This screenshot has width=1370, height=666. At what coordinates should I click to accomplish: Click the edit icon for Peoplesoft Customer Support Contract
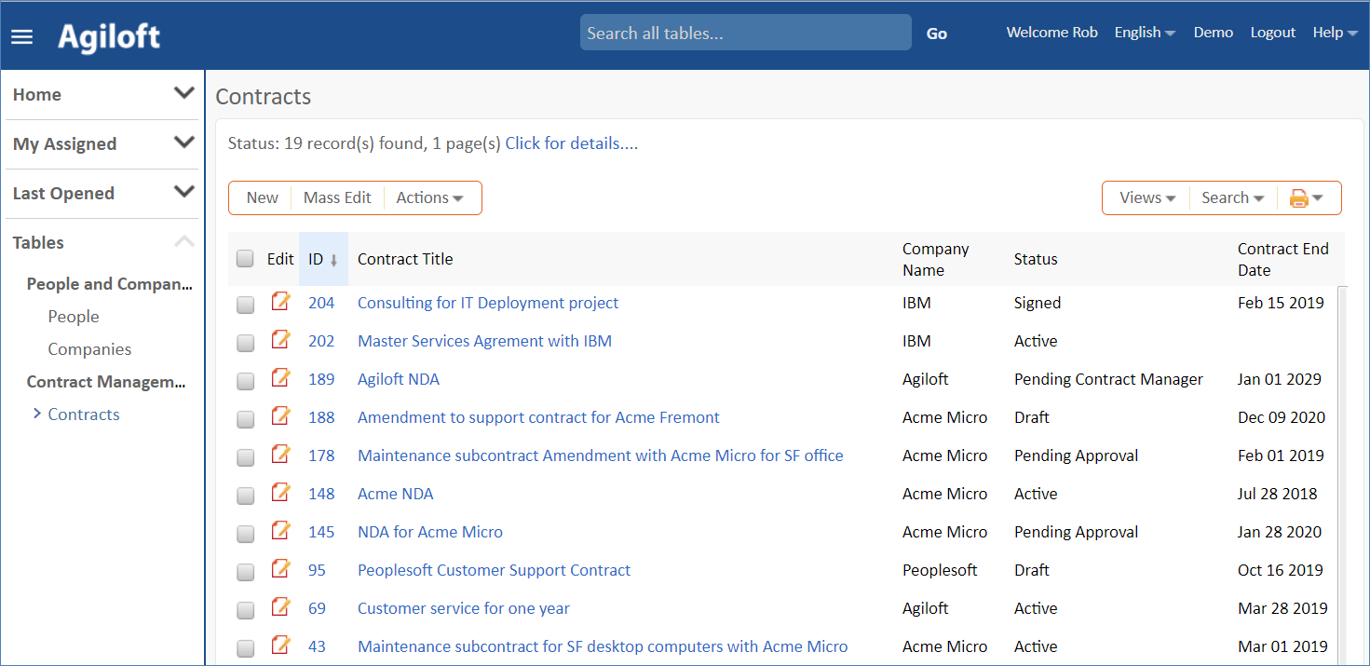click(x=280, y=570)
